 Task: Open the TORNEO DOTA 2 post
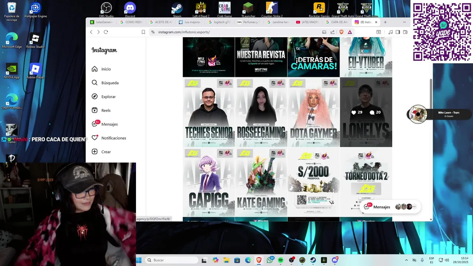(366, 182)
